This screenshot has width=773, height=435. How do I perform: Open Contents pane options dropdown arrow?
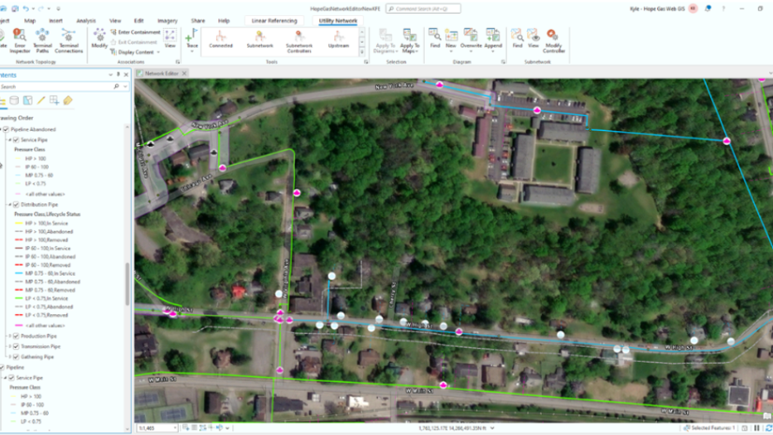(110, 75)
